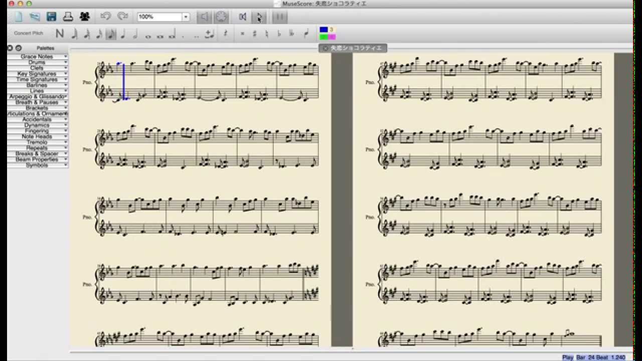Expand the Key Signatures palette
The height and width of the screenshot is (361, 642).
(x=38, y=74)
